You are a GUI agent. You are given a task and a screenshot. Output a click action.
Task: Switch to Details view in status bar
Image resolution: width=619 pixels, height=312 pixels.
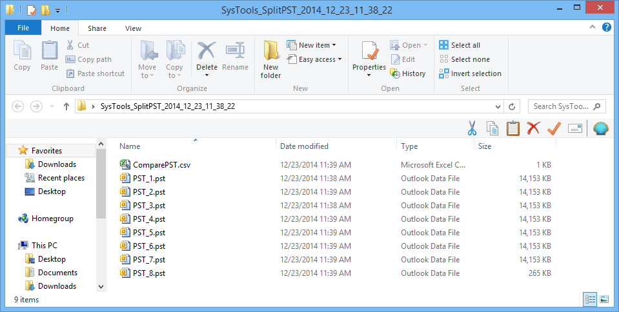pyautogui.click(x=590, y=299)
